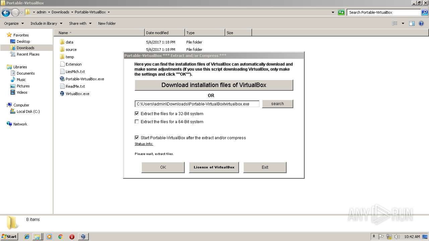The image size is (429, 241).
Task: Open Explorer help question mark icon
Action: pos(421,23)
